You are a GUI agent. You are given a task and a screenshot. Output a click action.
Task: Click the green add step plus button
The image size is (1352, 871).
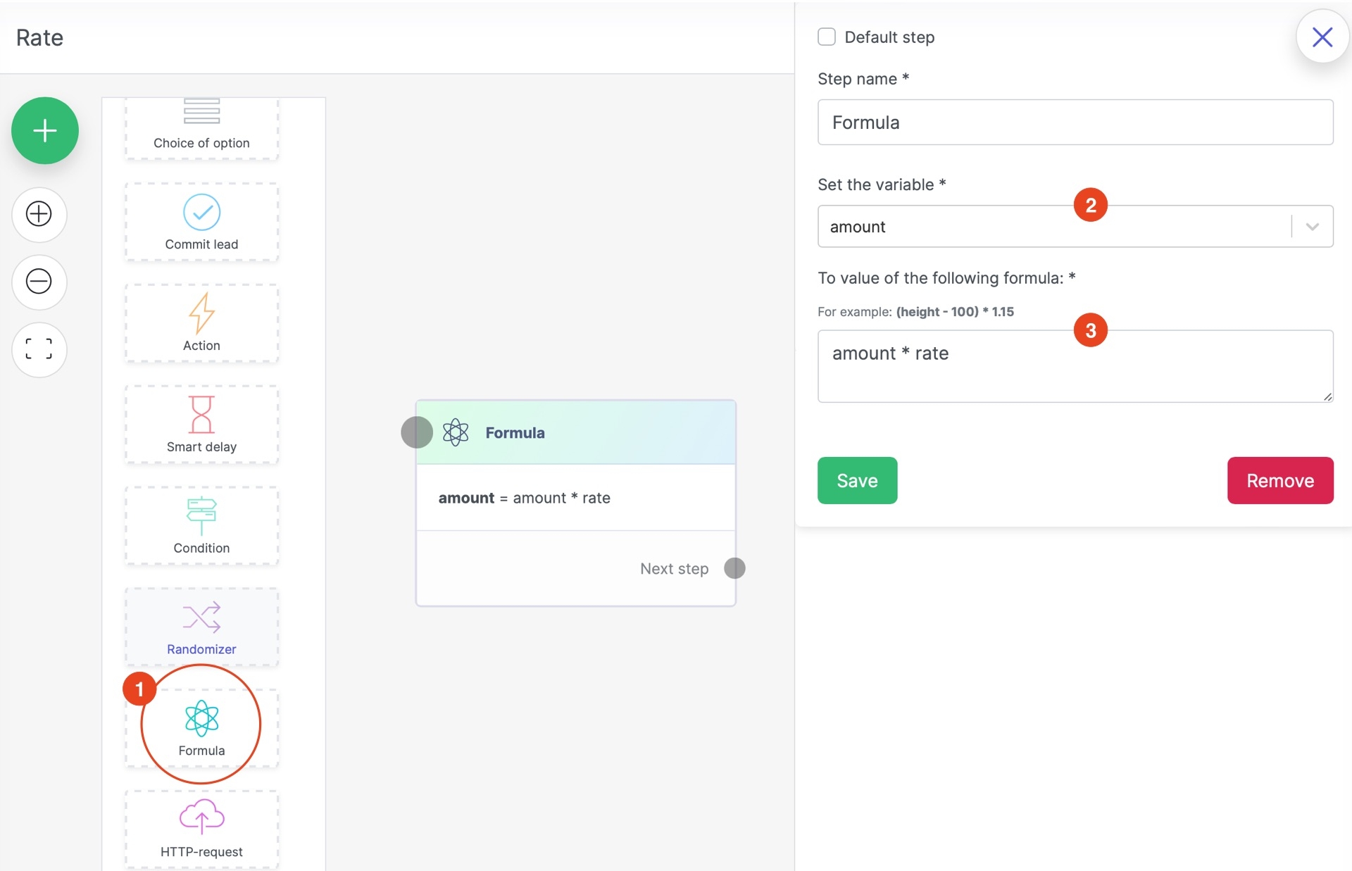coord(44,130)
